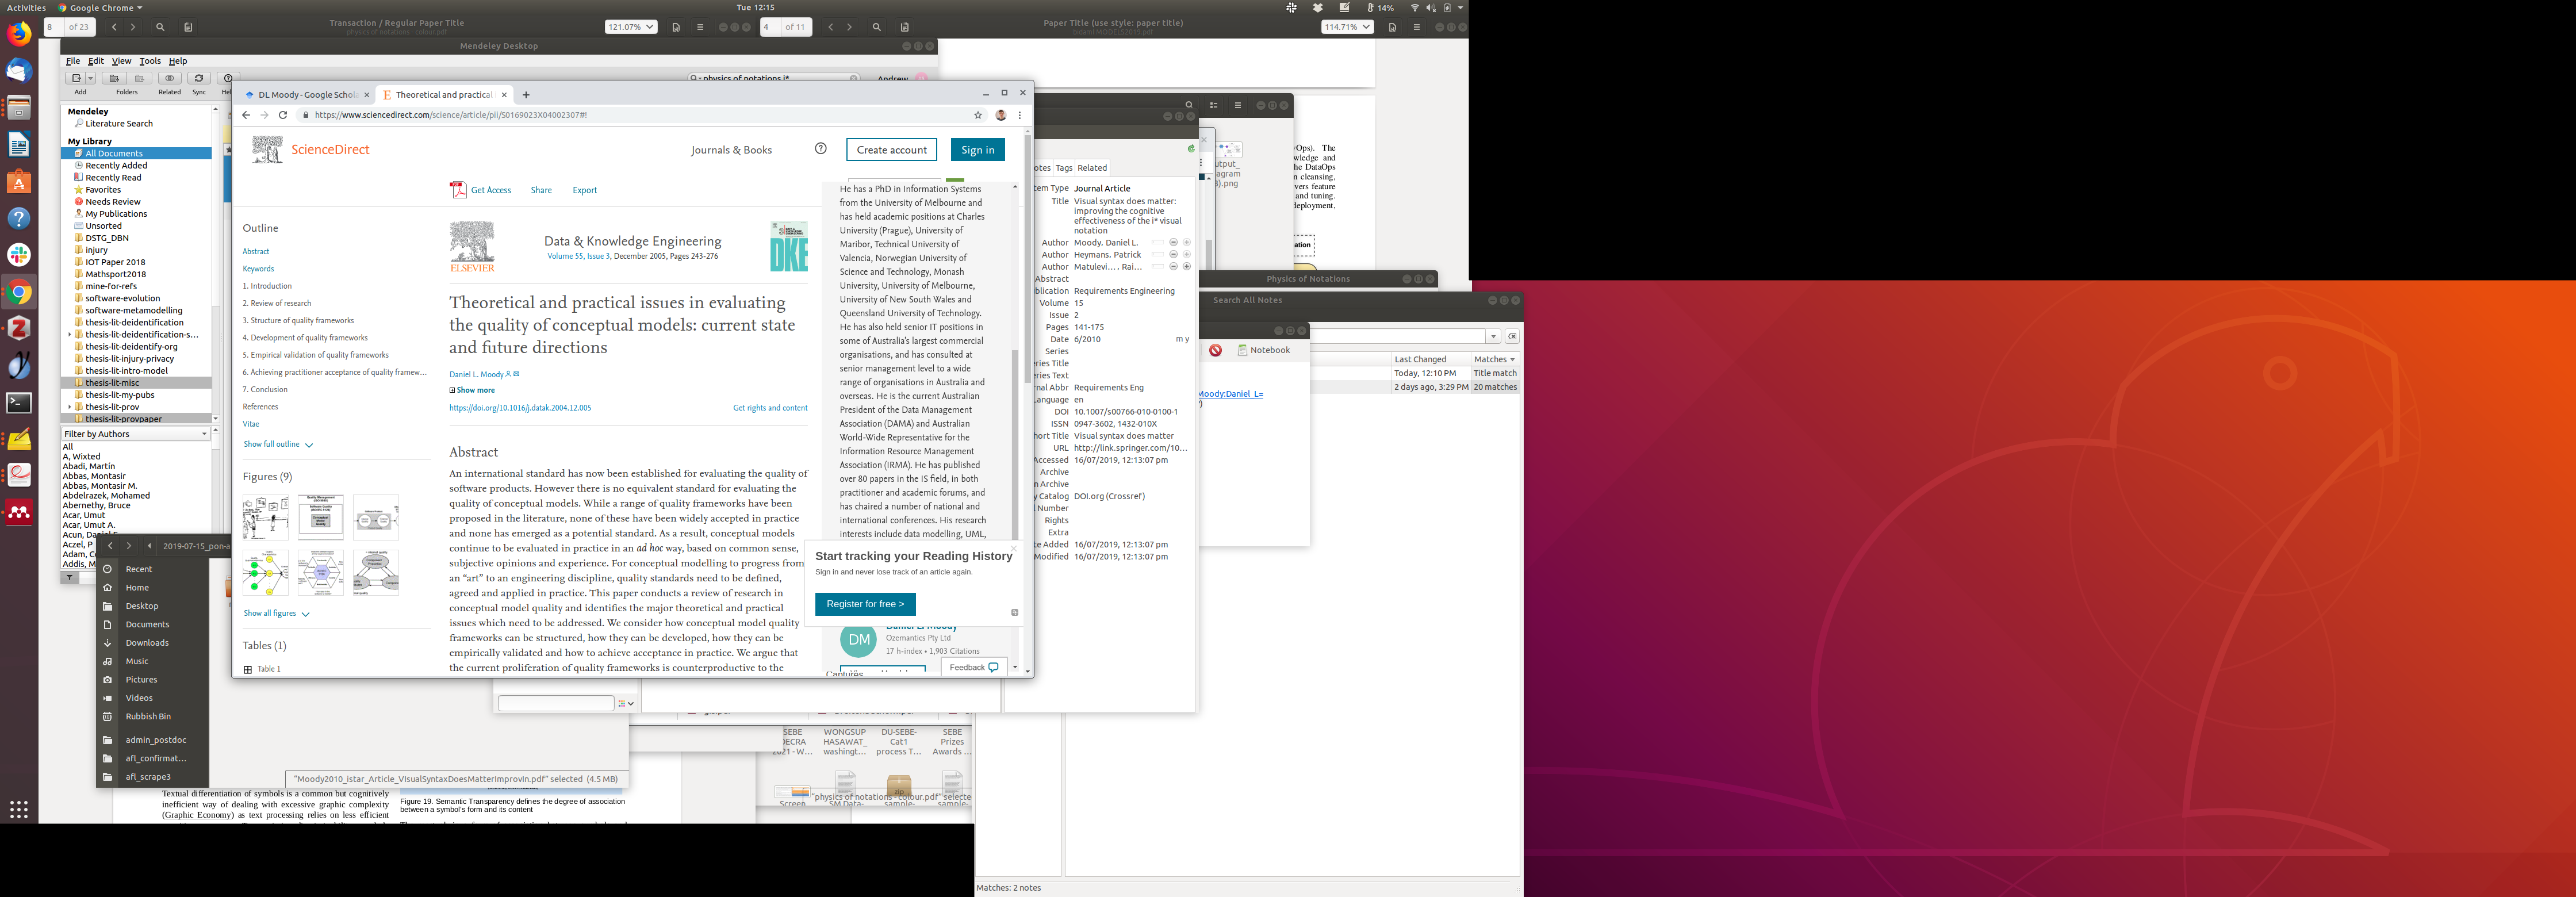Click Register for free button
The image size is (2576, 897).
pyautogui.click(x=865, y=604)
